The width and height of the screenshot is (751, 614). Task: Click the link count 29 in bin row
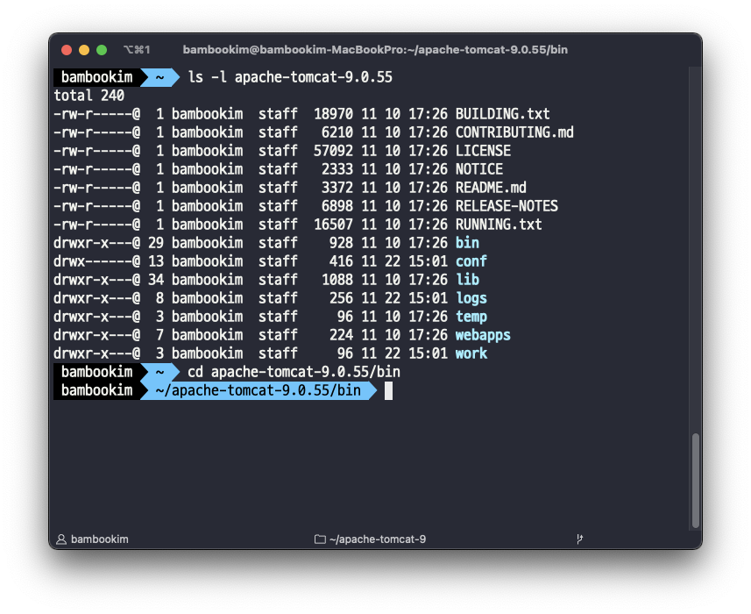(156, 243)
